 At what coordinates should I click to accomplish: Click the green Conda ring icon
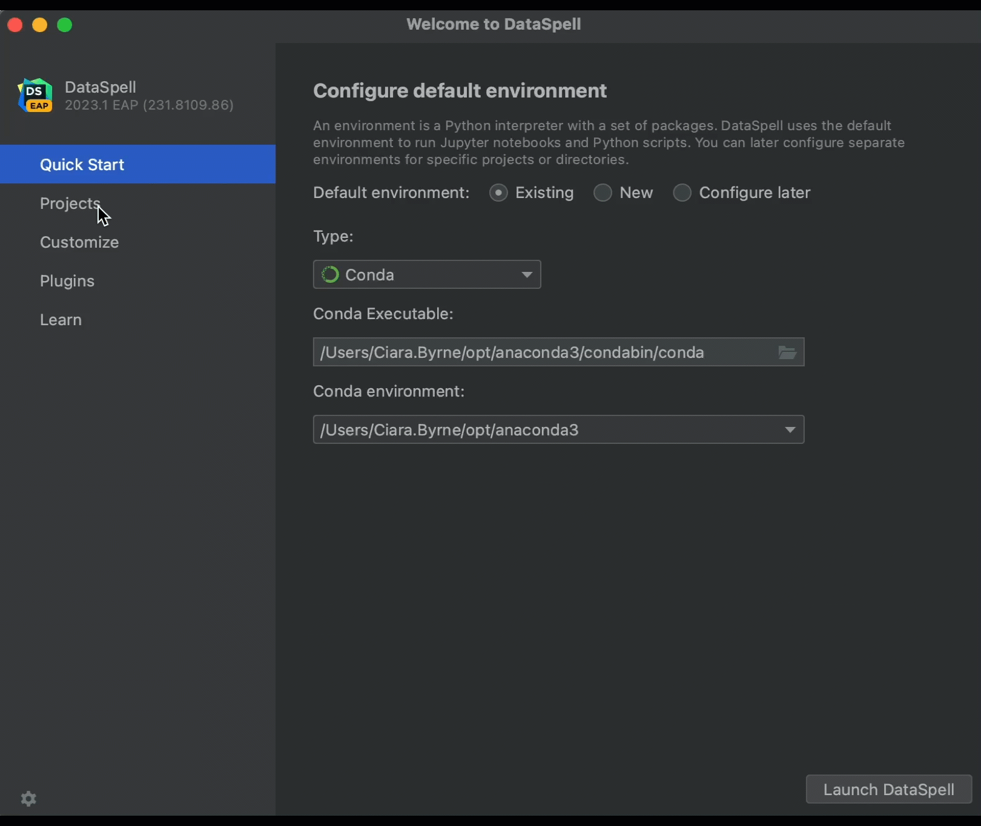coord(330,275)
